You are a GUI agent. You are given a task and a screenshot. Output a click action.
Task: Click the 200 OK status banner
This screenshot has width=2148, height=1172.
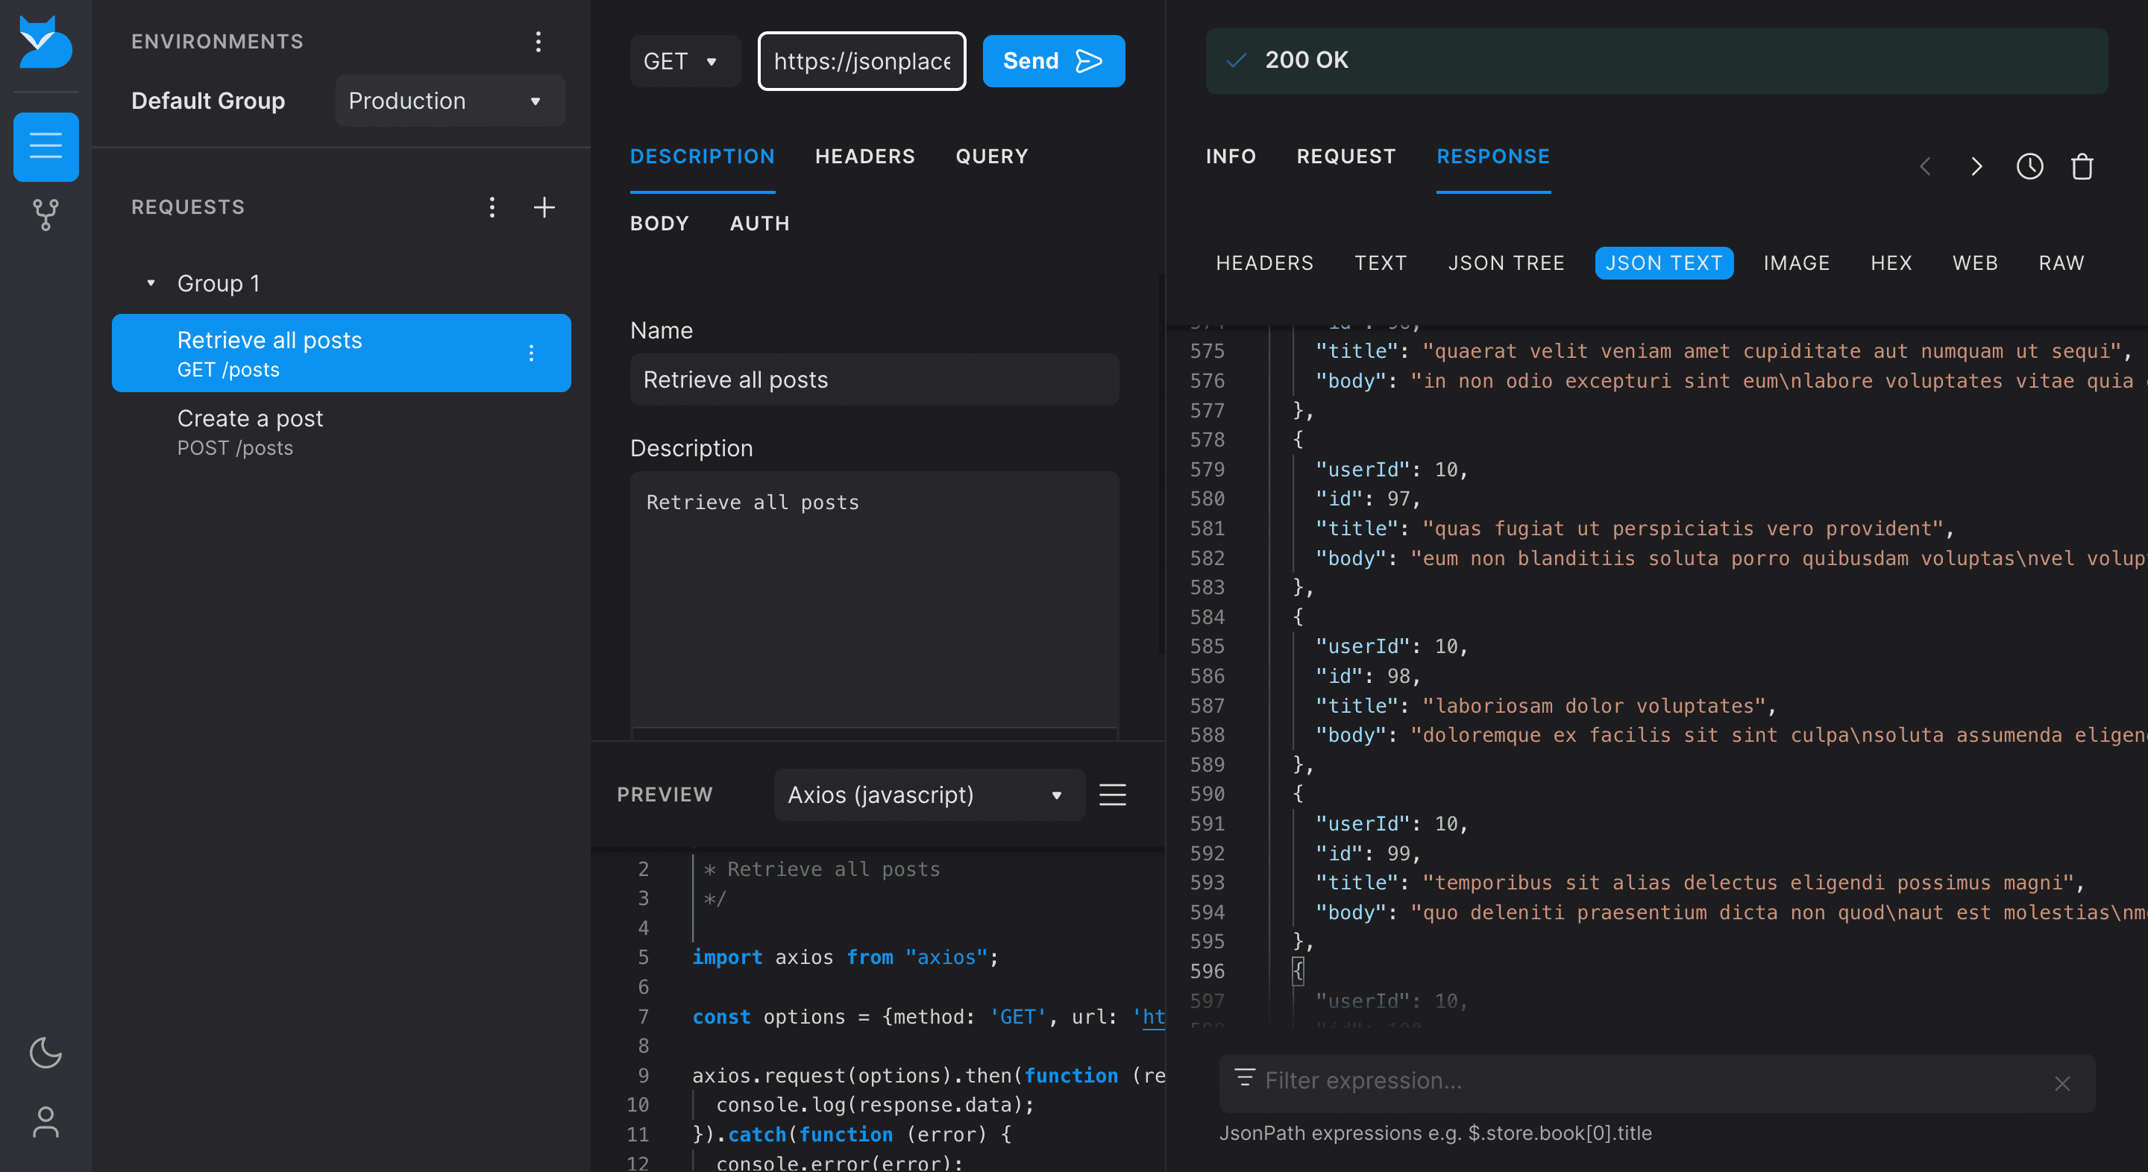click(1656, 61)
